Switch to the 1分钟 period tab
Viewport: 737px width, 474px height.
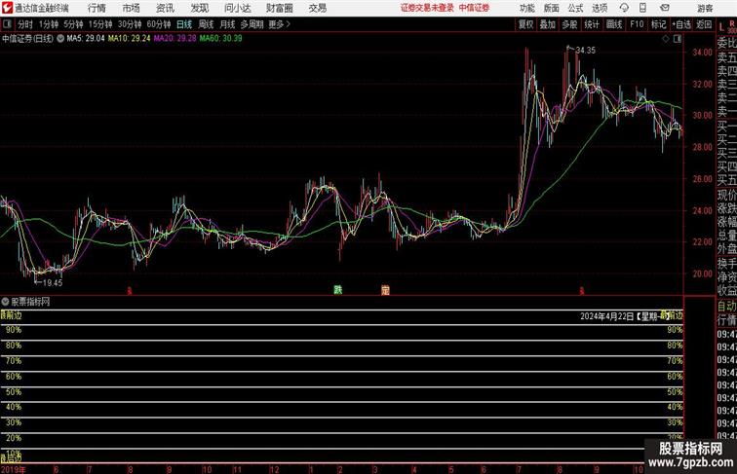click(49, 24)
